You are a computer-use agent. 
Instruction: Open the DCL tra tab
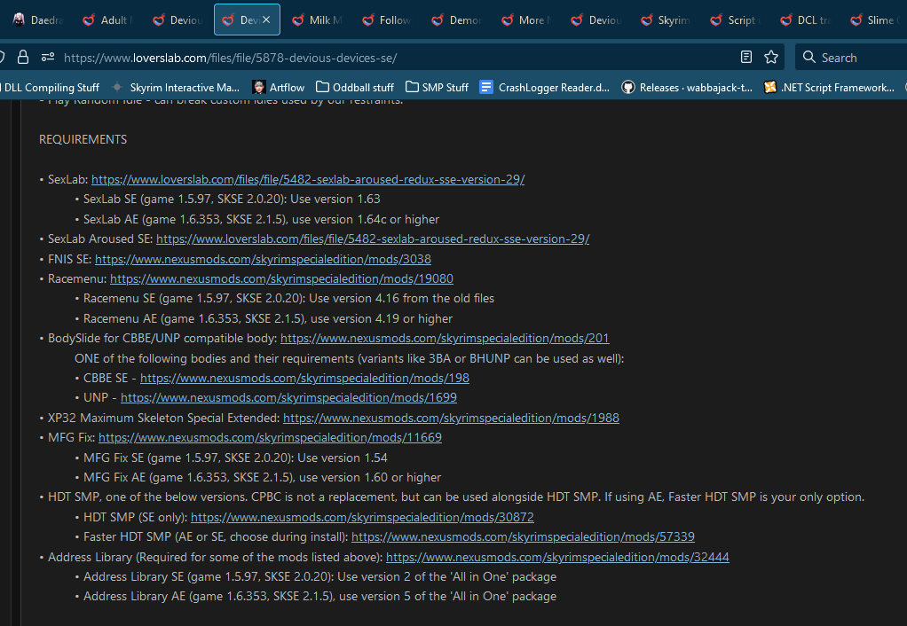pyautogui.click(x=805, y=20)
